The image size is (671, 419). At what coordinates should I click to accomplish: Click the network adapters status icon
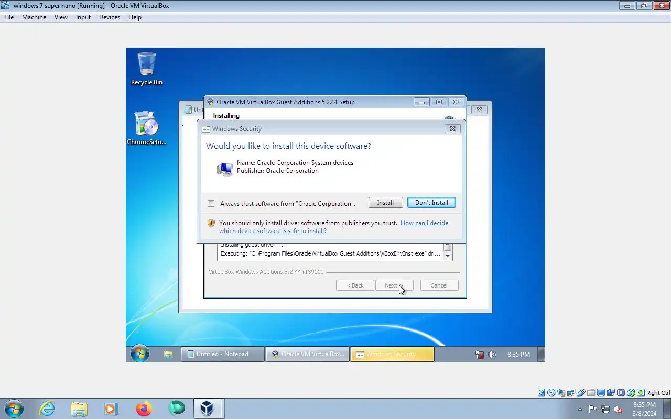point(571,393)
